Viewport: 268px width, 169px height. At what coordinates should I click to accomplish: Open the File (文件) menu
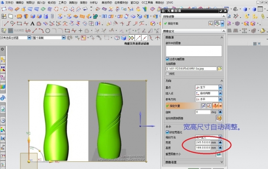(9, 3)
